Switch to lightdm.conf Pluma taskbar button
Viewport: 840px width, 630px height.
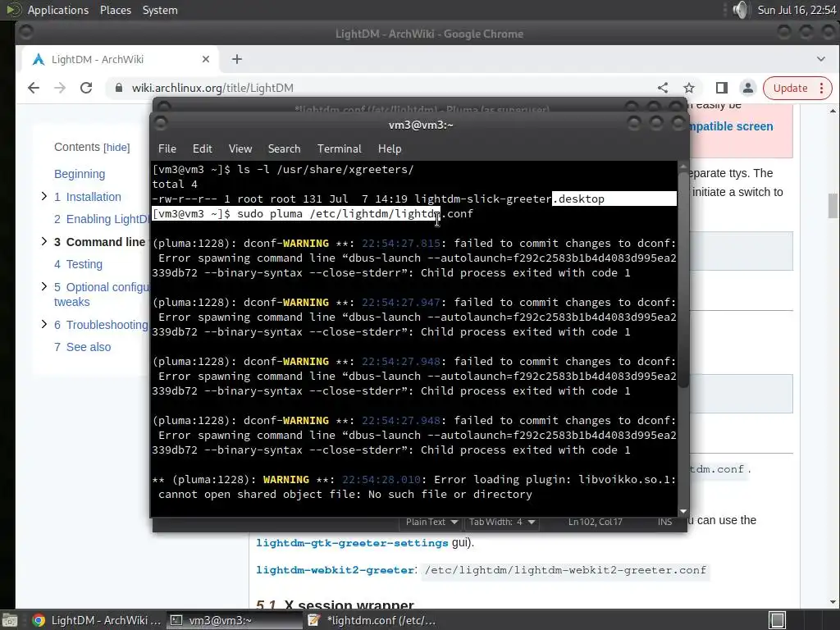point(372,620)
